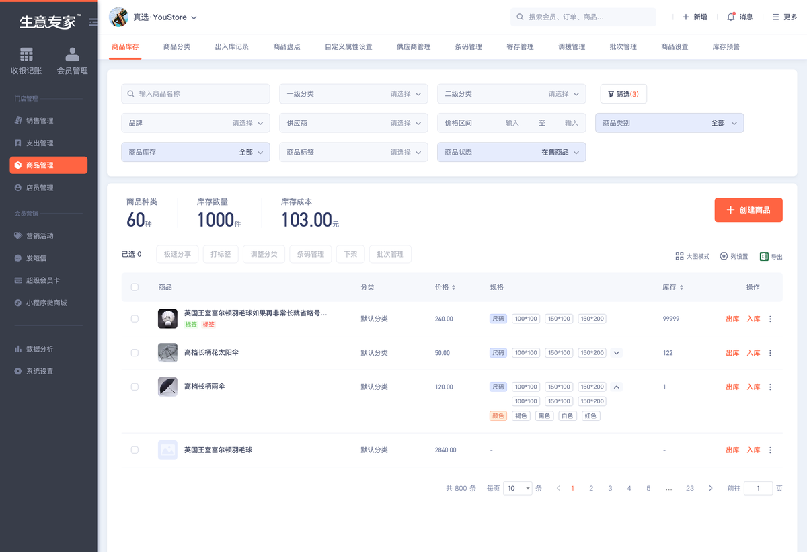Switch to 大图模式 grid view icon
807x552 pixels.
(x=679, y=256)
